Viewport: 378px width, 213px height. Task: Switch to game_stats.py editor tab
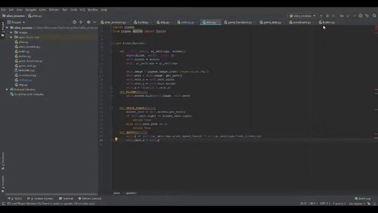pos(272,22)
